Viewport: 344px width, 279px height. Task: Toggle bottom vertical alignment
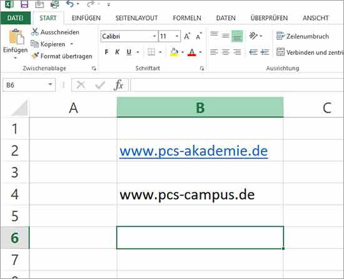(x=237, y=36)
